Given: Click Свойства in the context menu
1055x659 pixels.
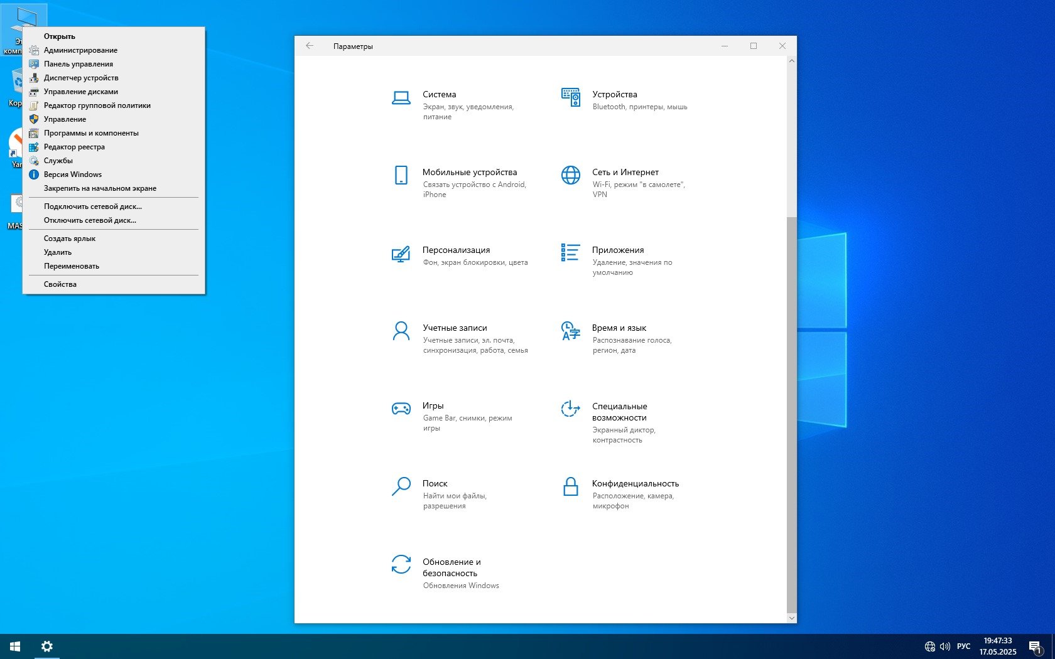Looking at the screenshot, I should [60, 284].
